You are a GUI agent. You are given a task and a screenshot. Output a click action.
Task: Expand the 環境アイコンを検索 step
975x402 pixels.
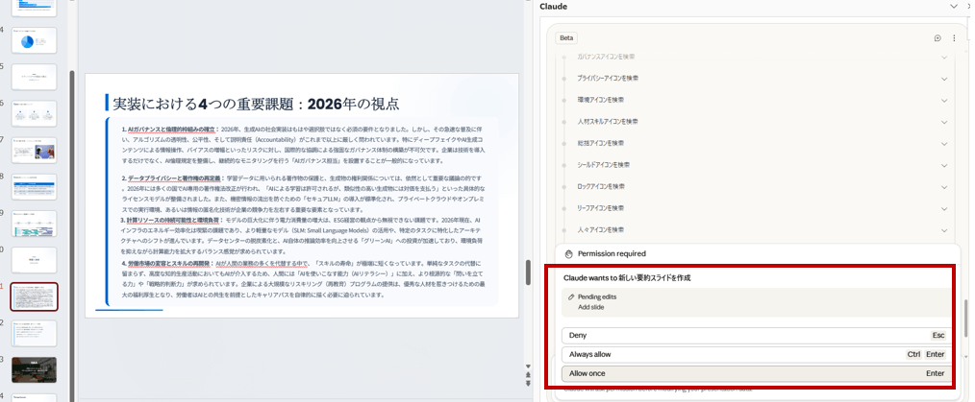pos(944,99)
